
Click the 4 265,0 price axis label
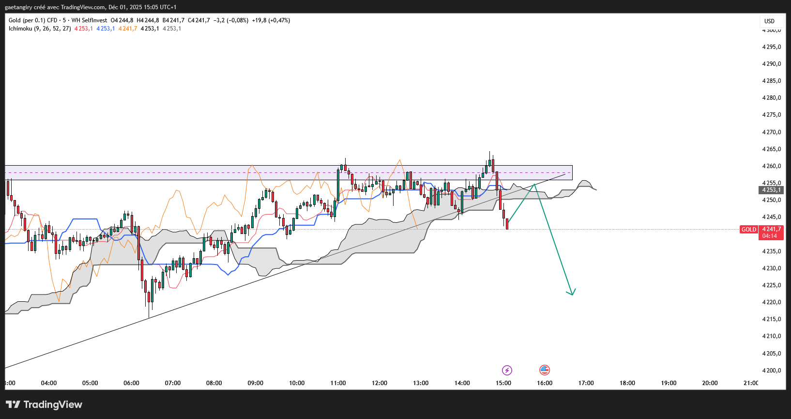pos(772,149)
